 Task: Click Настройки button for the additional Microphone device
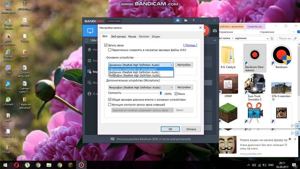tap(184, 87)
